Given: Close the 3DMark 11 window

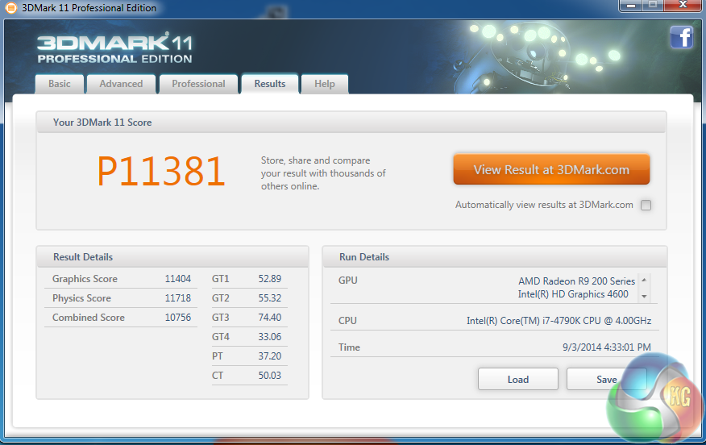Looking at the screenshot, I should point(683,6).
